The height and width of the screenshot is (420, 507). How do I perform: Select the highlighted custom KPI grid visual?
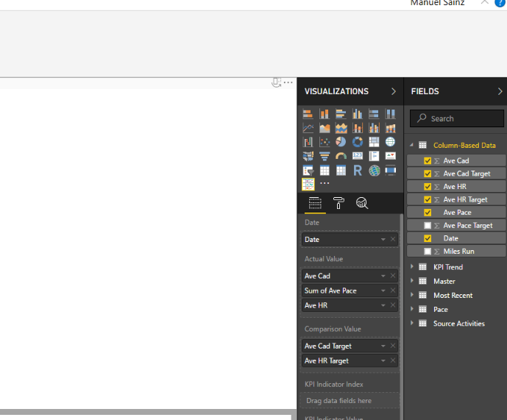click(308, 185)
